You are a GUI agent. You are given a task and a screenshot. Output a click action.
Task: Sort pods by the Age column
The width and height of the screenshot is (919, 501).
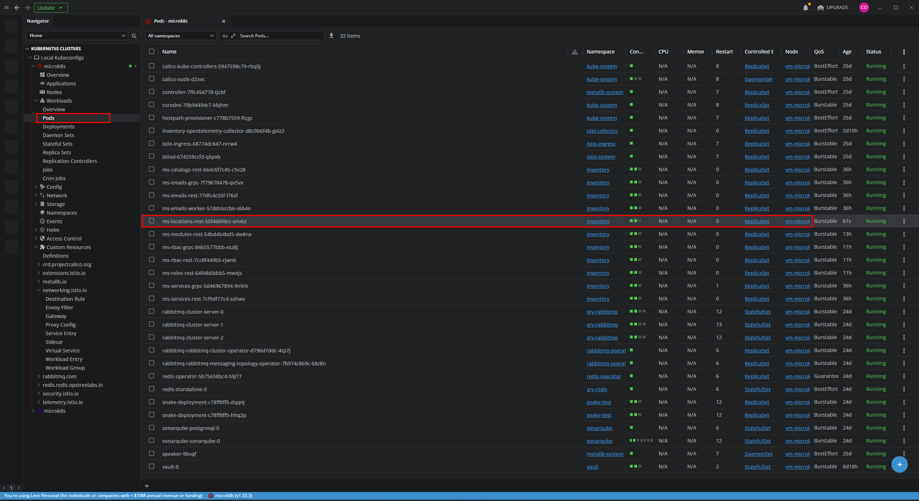click(x=847, y=52)
